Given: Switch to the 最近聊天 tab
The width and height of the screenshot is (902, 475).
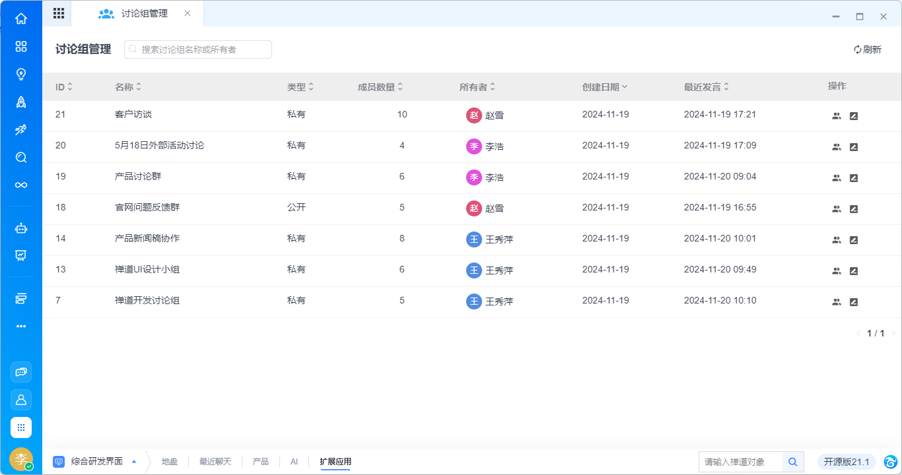Looking at the screenshot, I should pyautogui.click(x=215, y=462).
